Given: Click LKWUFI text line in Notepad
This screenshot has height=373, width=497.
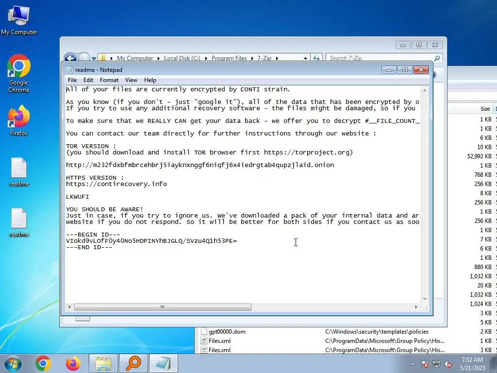Looking at the screenshot, I should 77,197.
